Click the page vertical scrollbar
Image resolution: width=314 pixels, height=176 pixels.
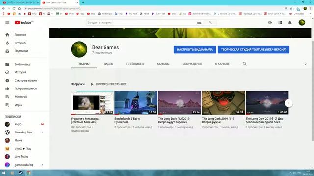(x=313, y=91)
